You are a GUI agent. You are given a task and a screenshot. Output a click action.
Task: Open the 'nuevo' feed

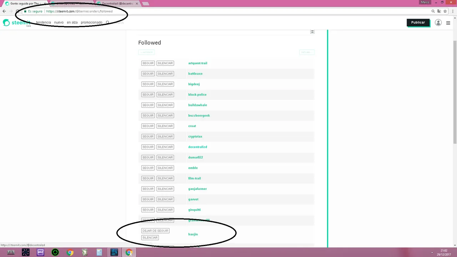[x=59, y=22]
